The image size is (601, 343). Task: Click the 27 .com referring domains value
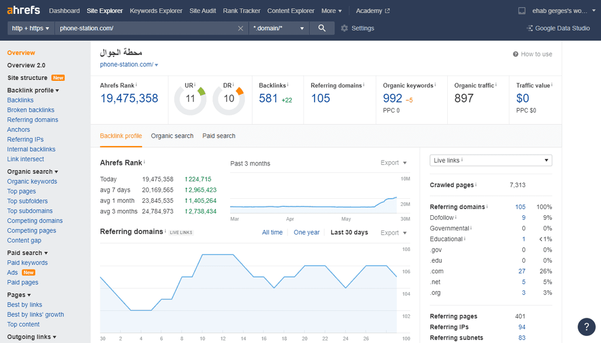click(522, 271)
